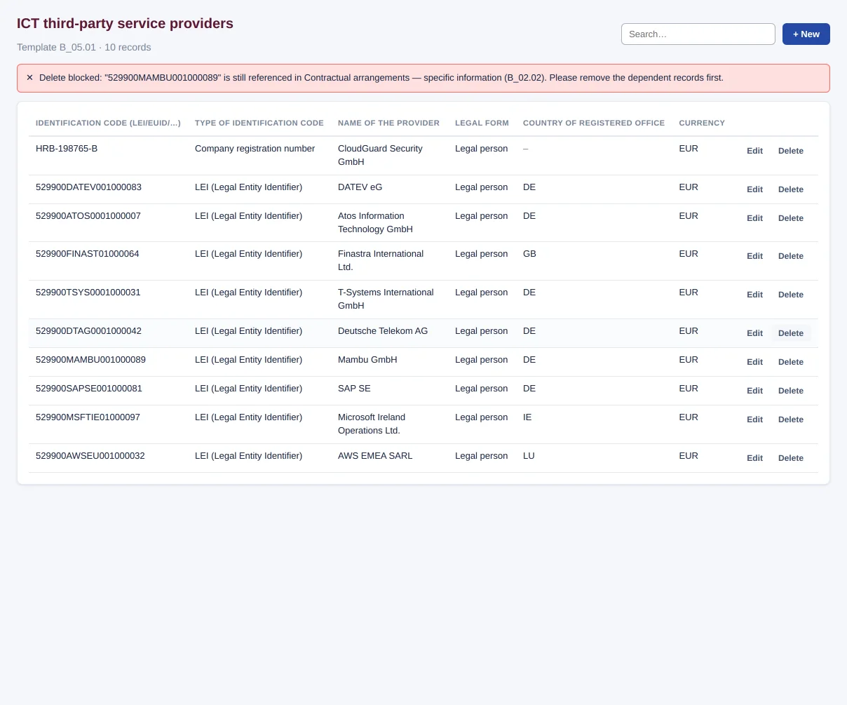Select the Mambu GmbH name cell
Image resolution: width=847 pixels, height=705 pixels.
tap(367, 360)
